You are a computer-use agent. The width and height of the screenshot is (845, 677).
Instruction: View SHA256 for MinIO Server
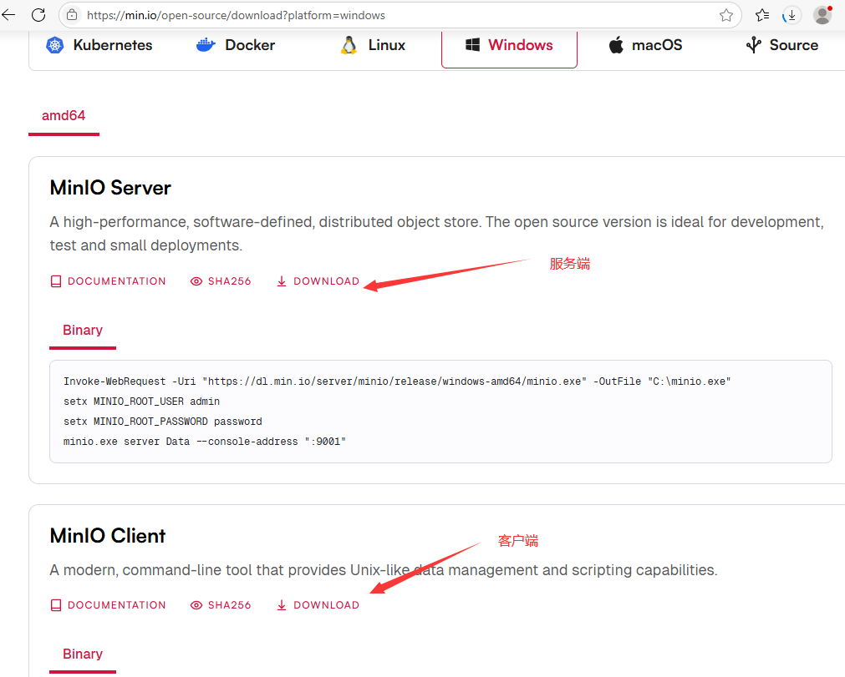pos(221,281)
